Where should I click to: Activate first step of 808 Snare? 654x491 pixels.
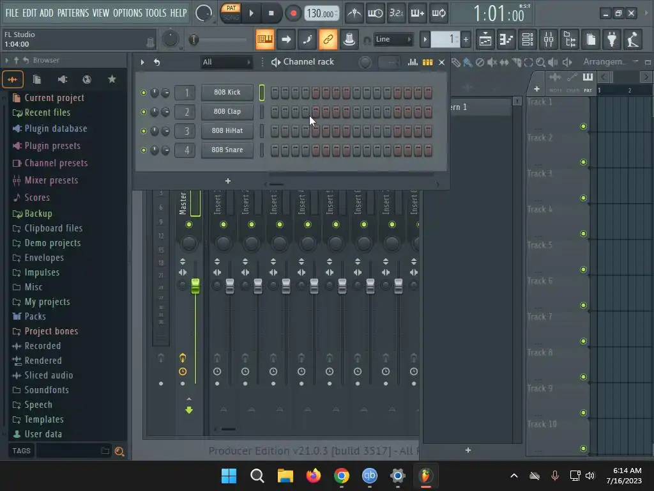click(x=275, y=150)
